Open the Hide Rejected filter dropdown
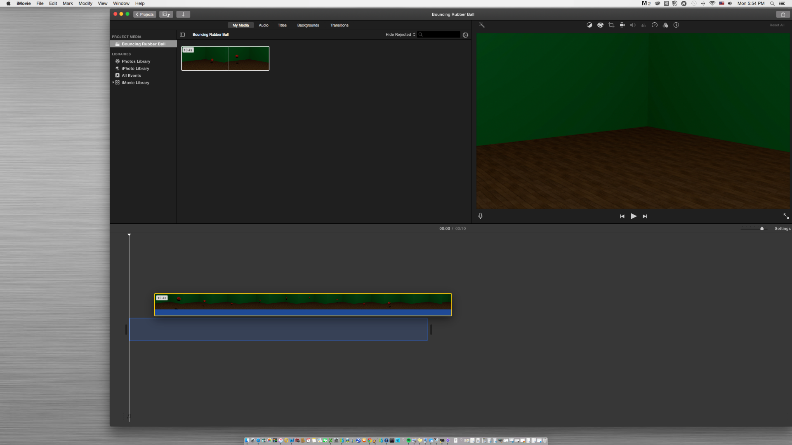The width and height of the screenshot is (792, 445). 399,35
